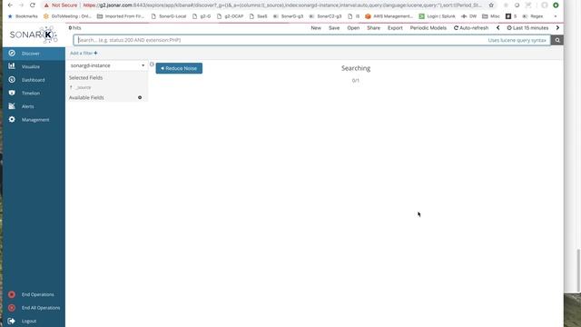
Task: Click Open in the top menu
Action: click(353, 28)
